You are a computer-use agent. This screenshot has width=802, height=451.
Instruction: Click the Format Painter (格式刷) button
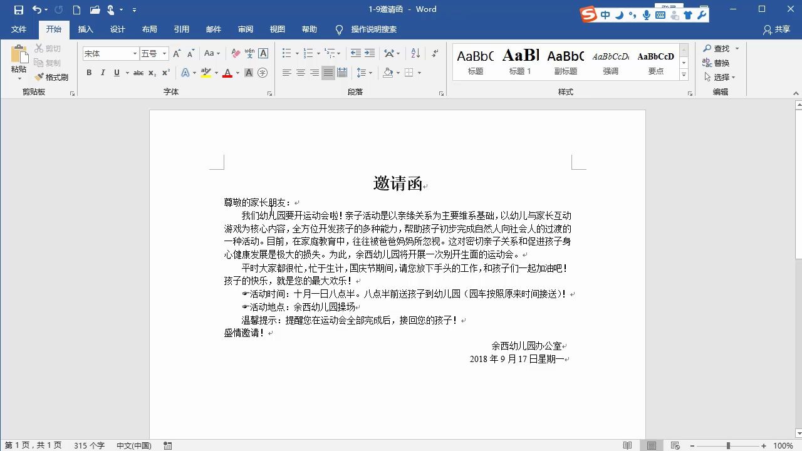click(x=51, y=77)
